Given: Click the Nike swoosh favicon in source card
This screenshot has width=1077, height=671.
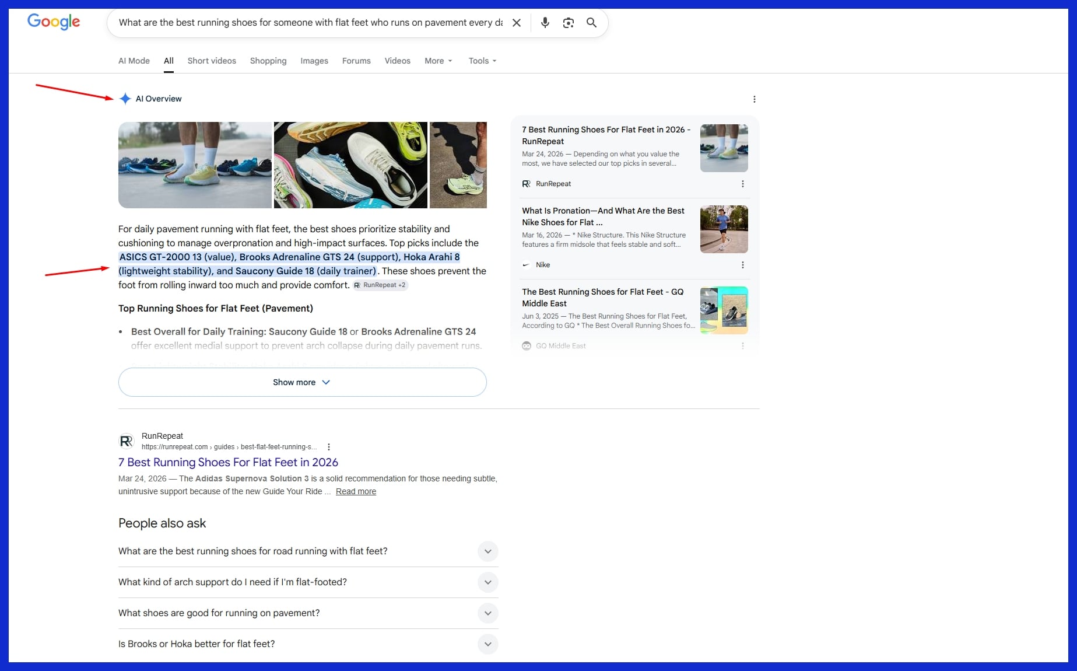Looking at the screenshot, I should pyautogui.click(x=527, y=265).
